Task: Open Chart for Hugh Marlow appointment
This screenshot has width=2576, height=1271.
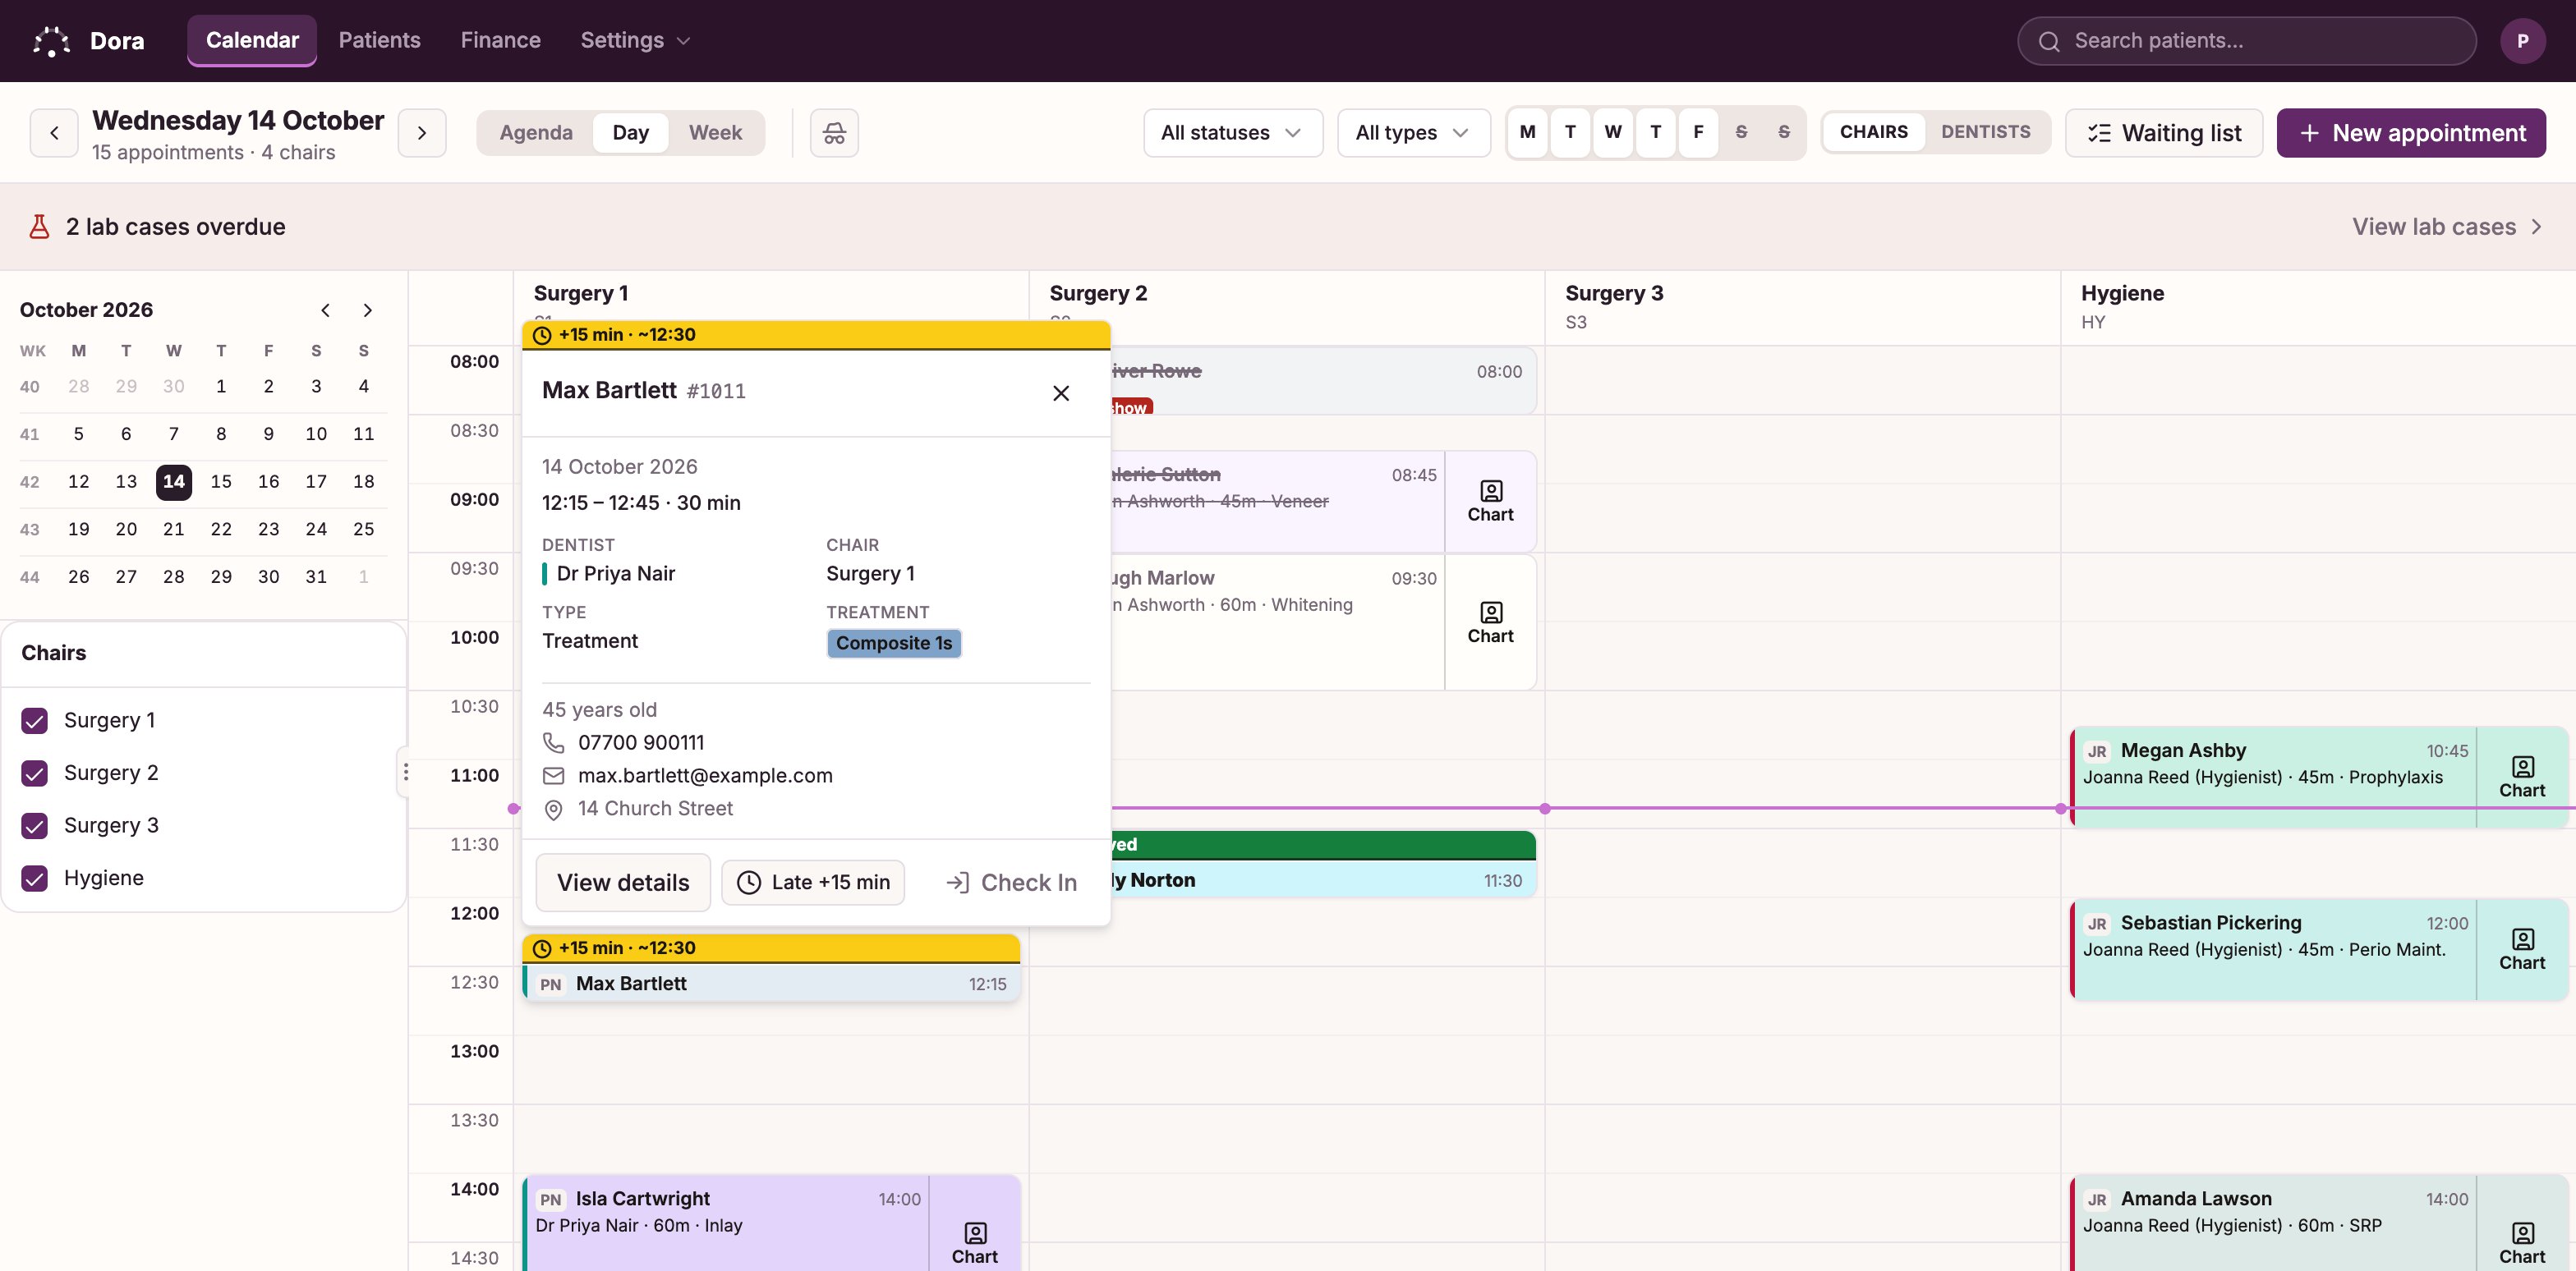Action: (1490, 622)
